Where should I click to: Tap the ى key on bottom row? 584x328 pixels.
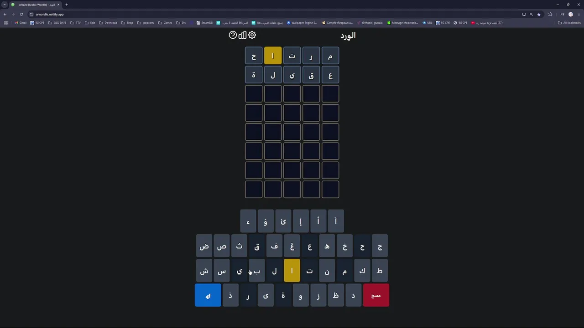tap(266, 295)
